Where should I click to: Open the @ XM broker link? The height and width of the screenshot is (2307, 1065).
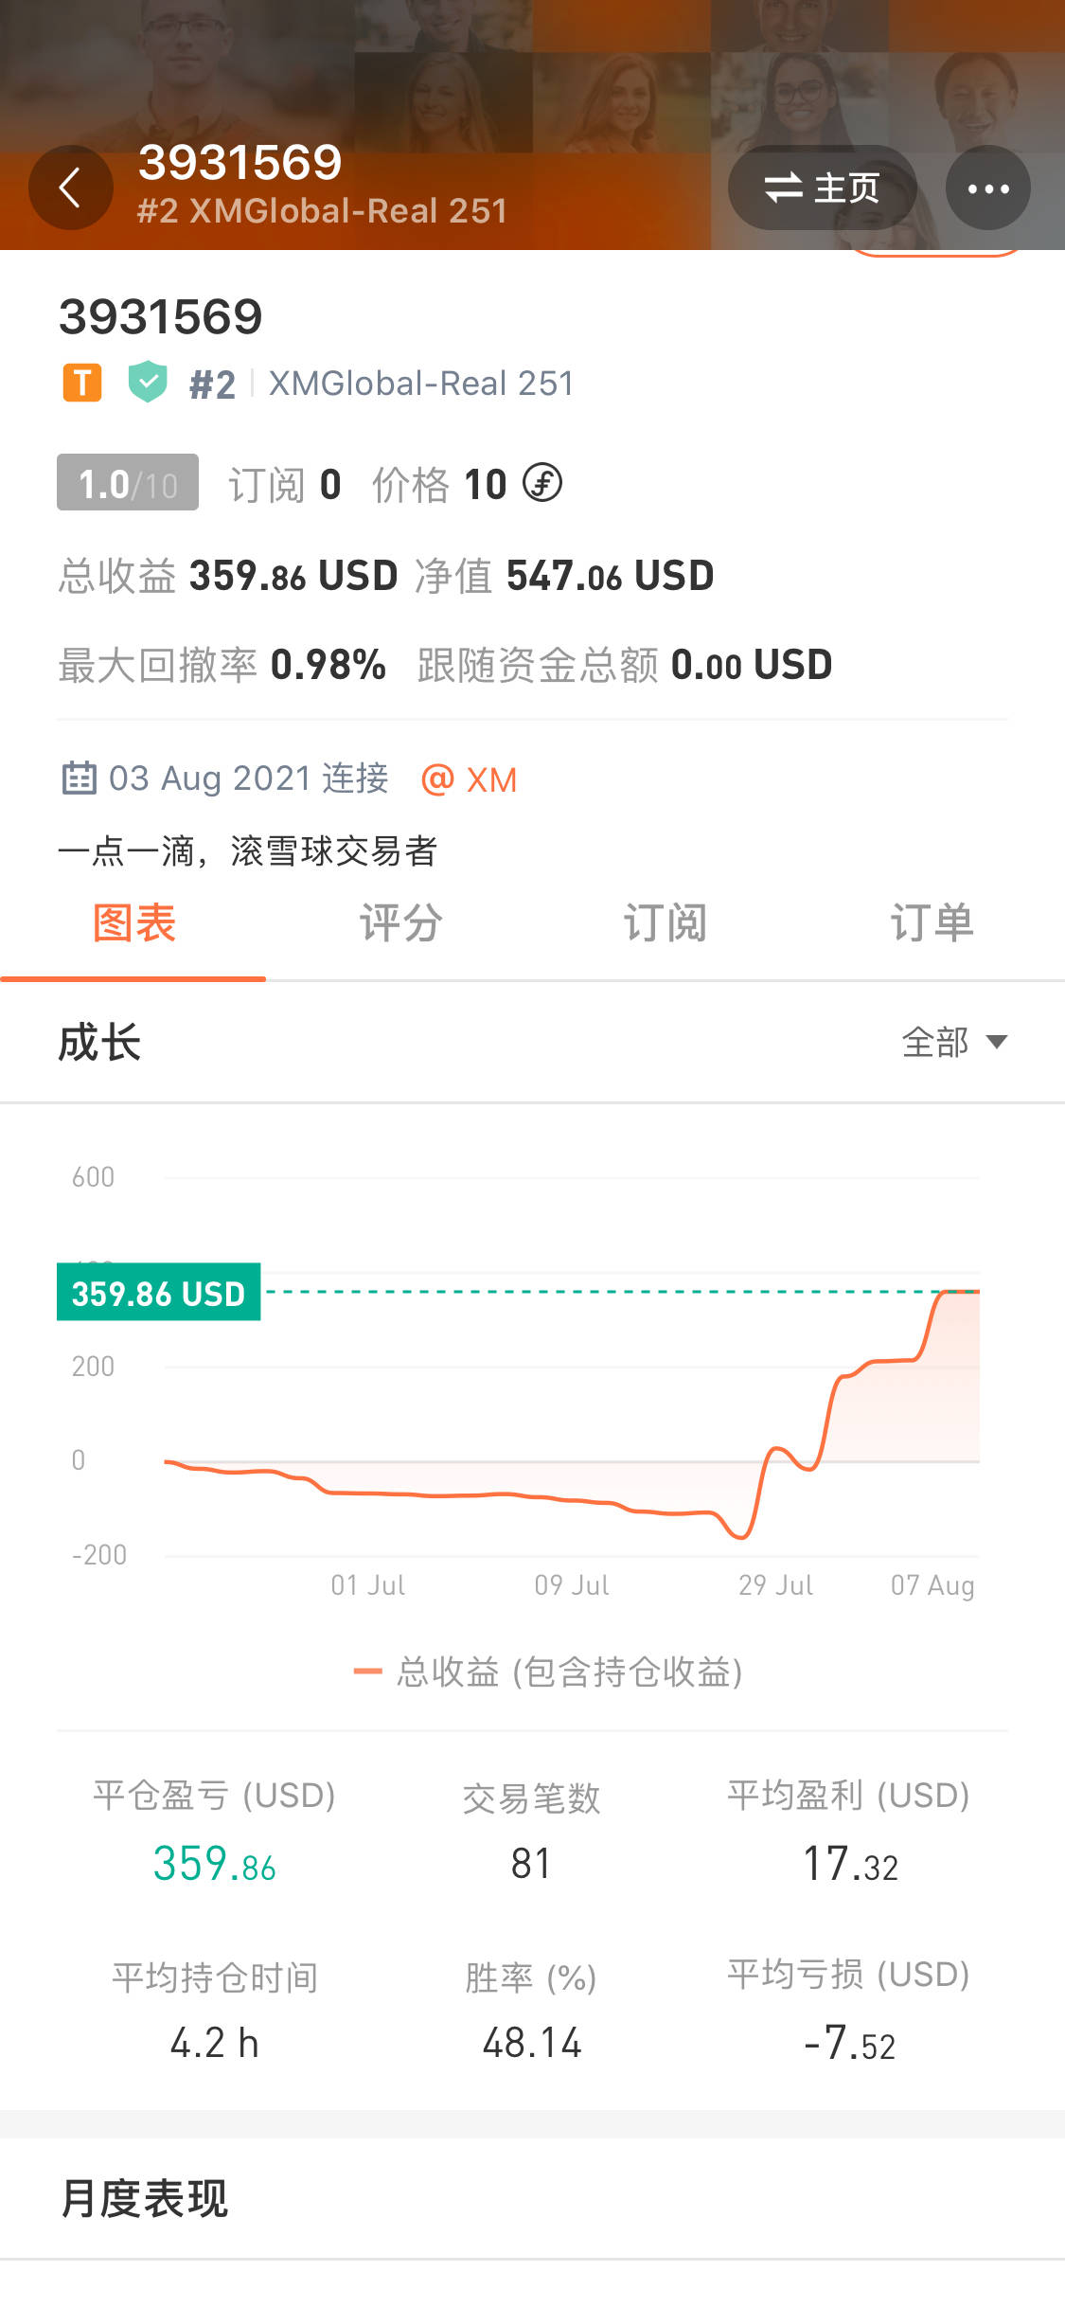pos(470,779)
